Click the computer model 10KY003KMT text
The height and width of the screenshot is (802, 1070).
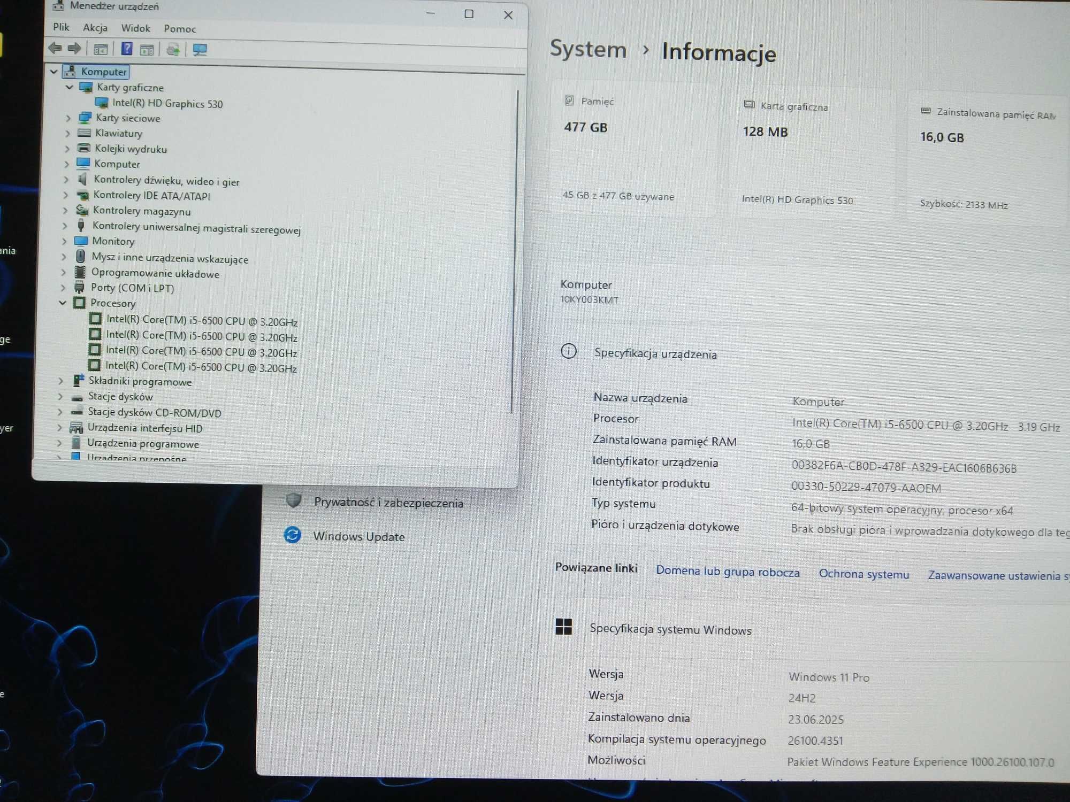click(x=589, y=299)
